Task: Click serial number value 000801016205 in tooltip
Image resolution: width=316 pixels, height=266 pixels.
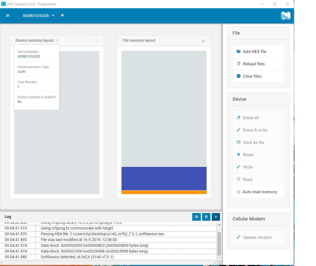Action: click(x=29, y=57)
